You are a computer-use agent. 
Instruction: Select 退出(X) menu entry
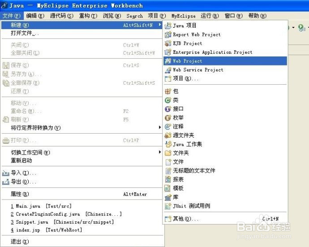point(82,242)
